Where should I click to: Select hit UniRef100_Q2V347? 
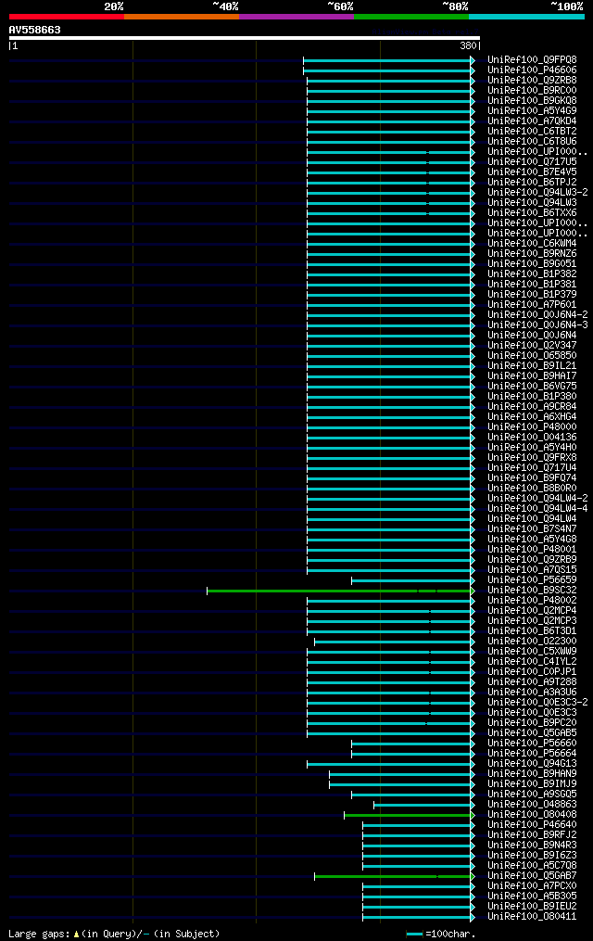(x=532, y=346)
